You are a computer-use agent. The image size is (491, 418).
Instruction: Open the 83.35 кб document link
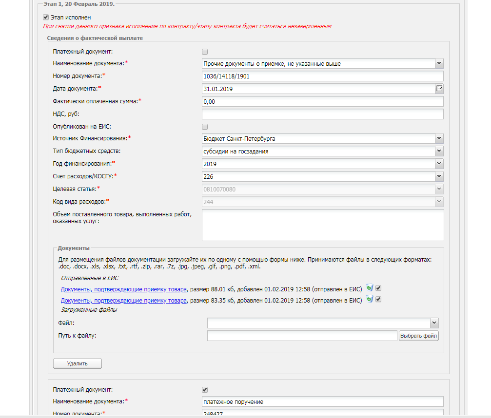coord(124,300)
